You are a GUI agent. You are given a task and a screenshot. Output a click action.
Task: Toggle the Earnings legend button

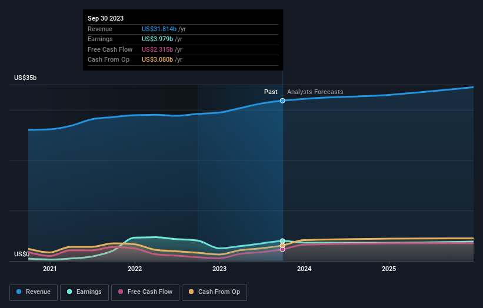coord(84,292)
